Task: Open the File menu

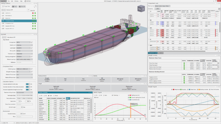Action: click(9, 1)
